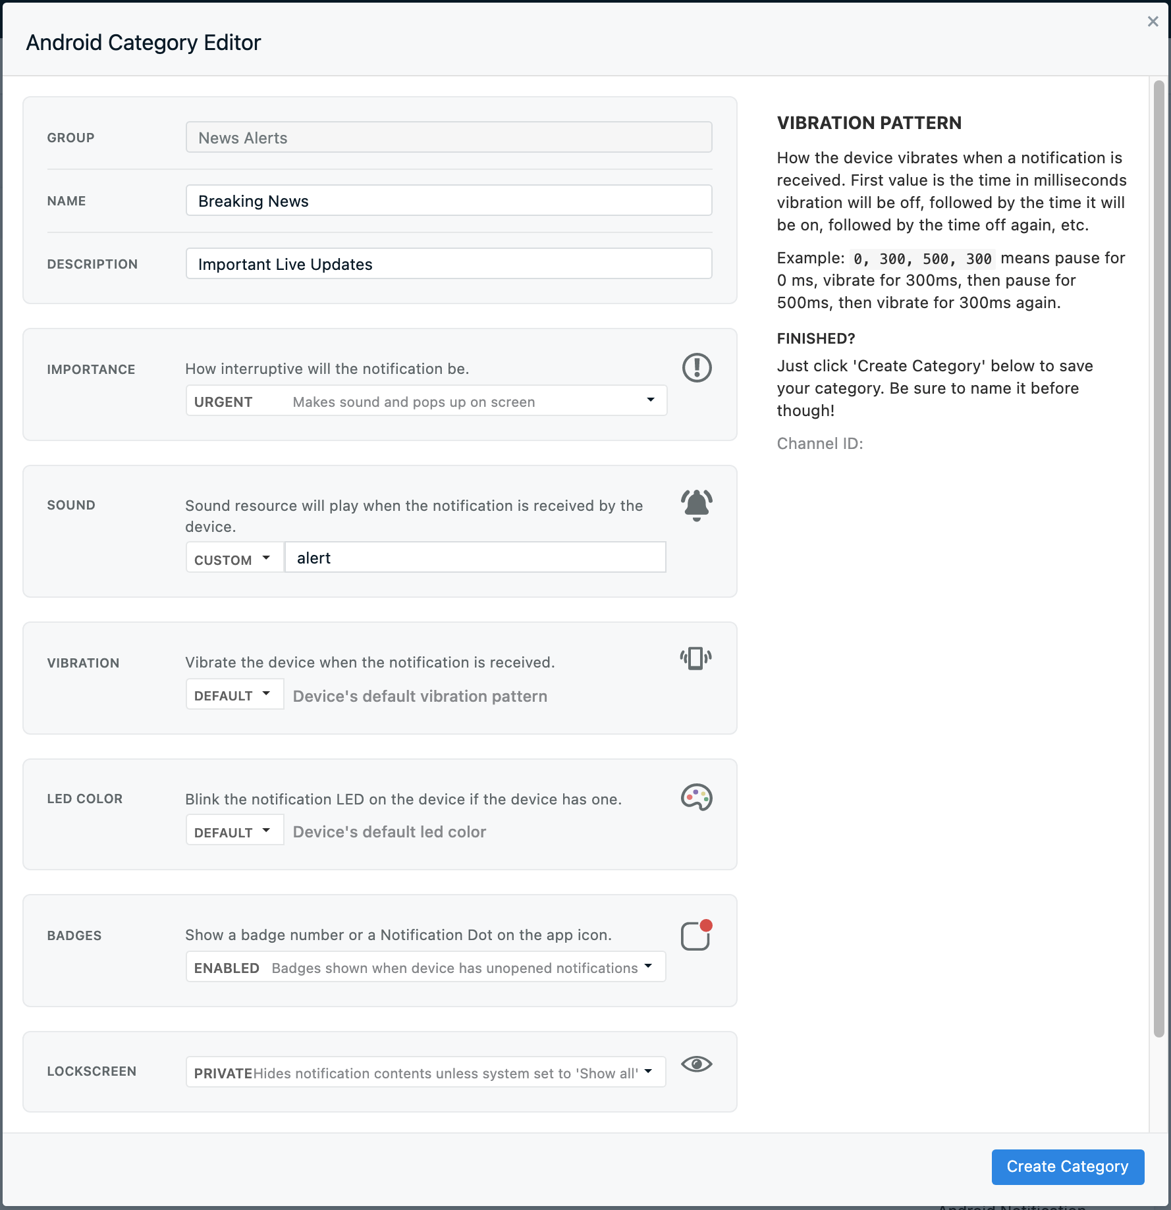Click the 'LOCKSCREEN' section label
Image resolution: width=1171 pixels, height=1210 pixels.
92,1071
